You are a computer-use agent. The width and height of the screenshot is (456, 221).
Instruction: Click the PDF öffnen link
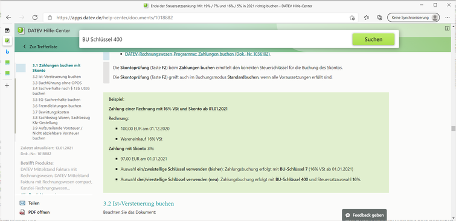click(39, 213)
